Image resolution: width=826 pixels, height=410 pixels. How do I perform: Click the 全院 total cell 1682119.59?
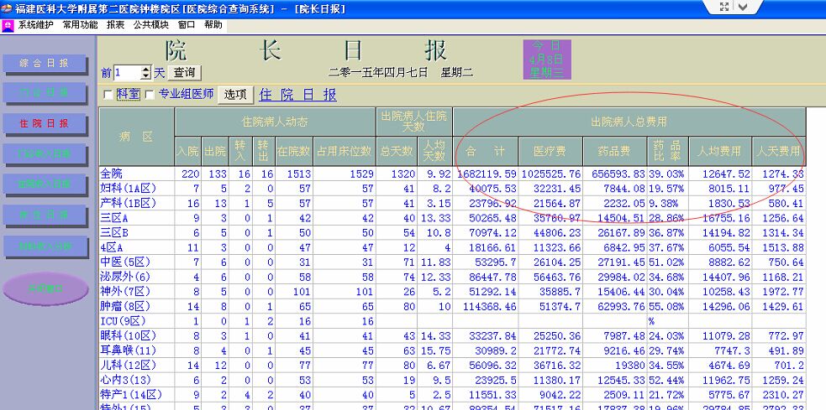coord(487,174)
